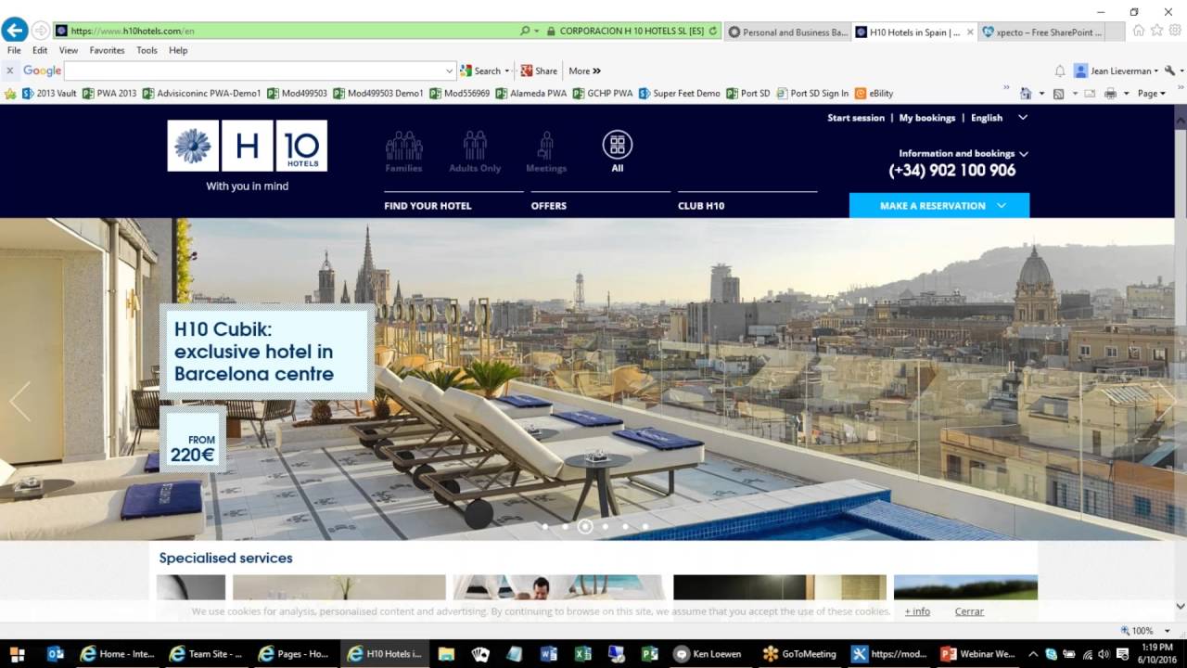Click the Windows Start button
Screen dimensions: 1187x668
(17, 653)
